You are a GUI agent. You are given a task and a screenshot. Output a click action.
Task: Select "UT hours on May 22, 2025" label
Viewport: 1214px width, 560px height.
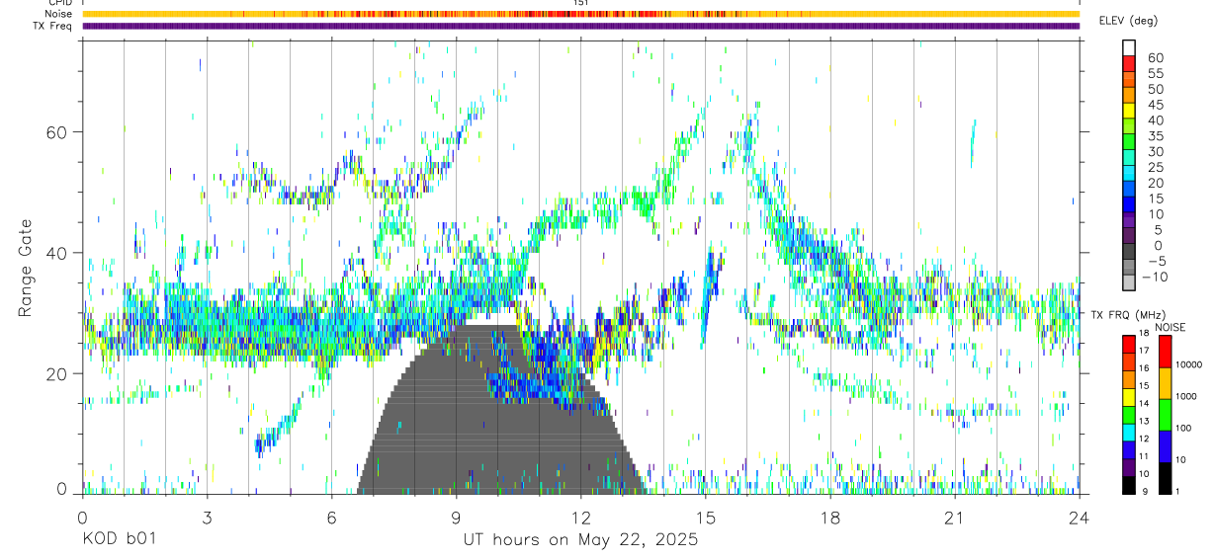click(x=580, y=540)
